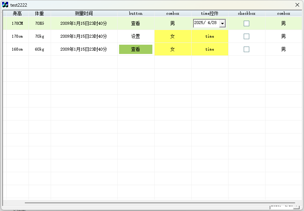Open the 男 cell beside the first row's 查看
The width and height of the screenshot is (304, 211).
pos(172,23)
